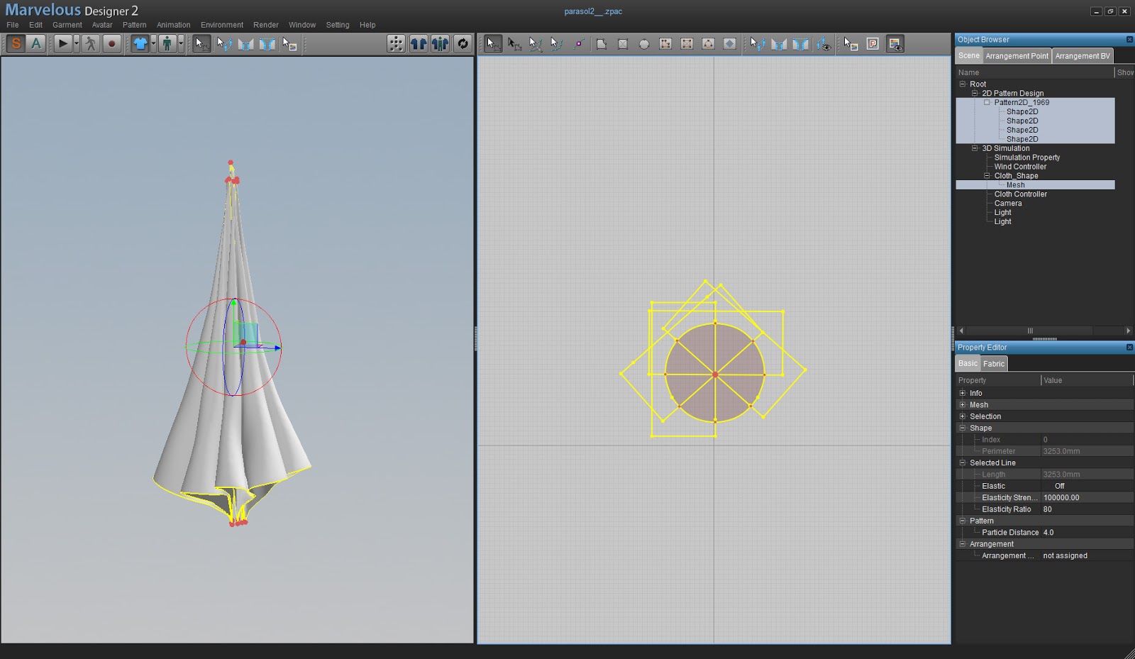The width and height of the screenshot is (1135, 659).
Task: Open the avatar display dropdown arrow
Action: click(x=181, y=44)
